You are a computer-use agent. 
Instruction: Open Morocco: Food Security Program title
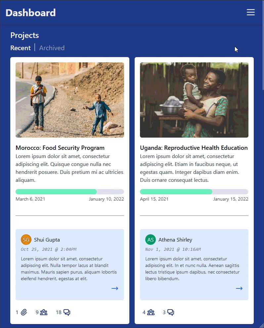[x=60, y=148]
